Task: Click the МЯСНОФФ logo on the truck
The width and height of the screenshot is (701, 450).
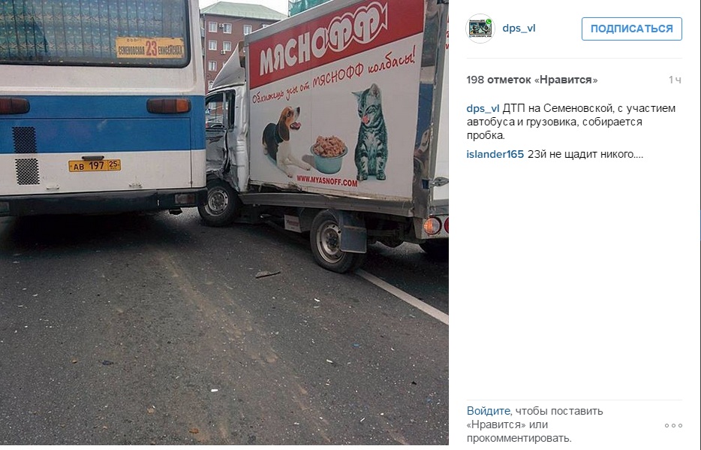Action: (x=323, y=40)
